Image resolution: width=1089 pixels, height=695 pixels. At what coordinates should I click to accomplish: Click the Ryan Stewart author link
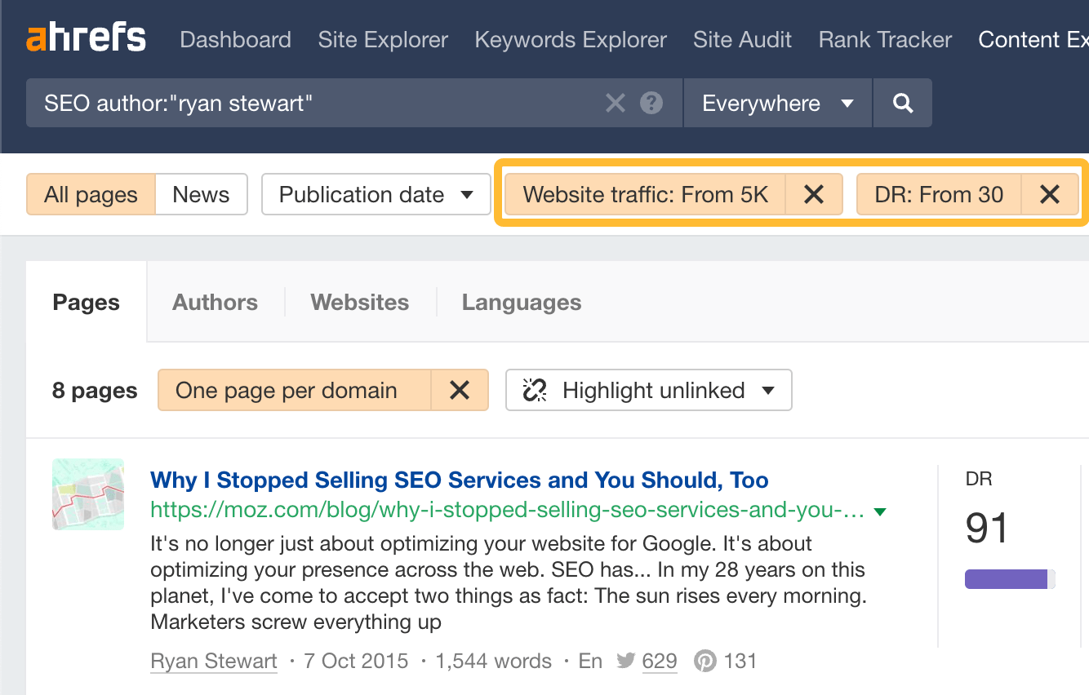[x=213, y=661]
